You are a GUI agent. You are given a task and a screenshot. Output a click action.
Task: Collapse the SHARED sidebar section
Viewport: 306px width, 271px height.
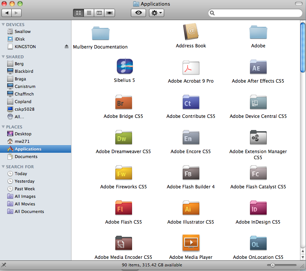coord(3,57)
